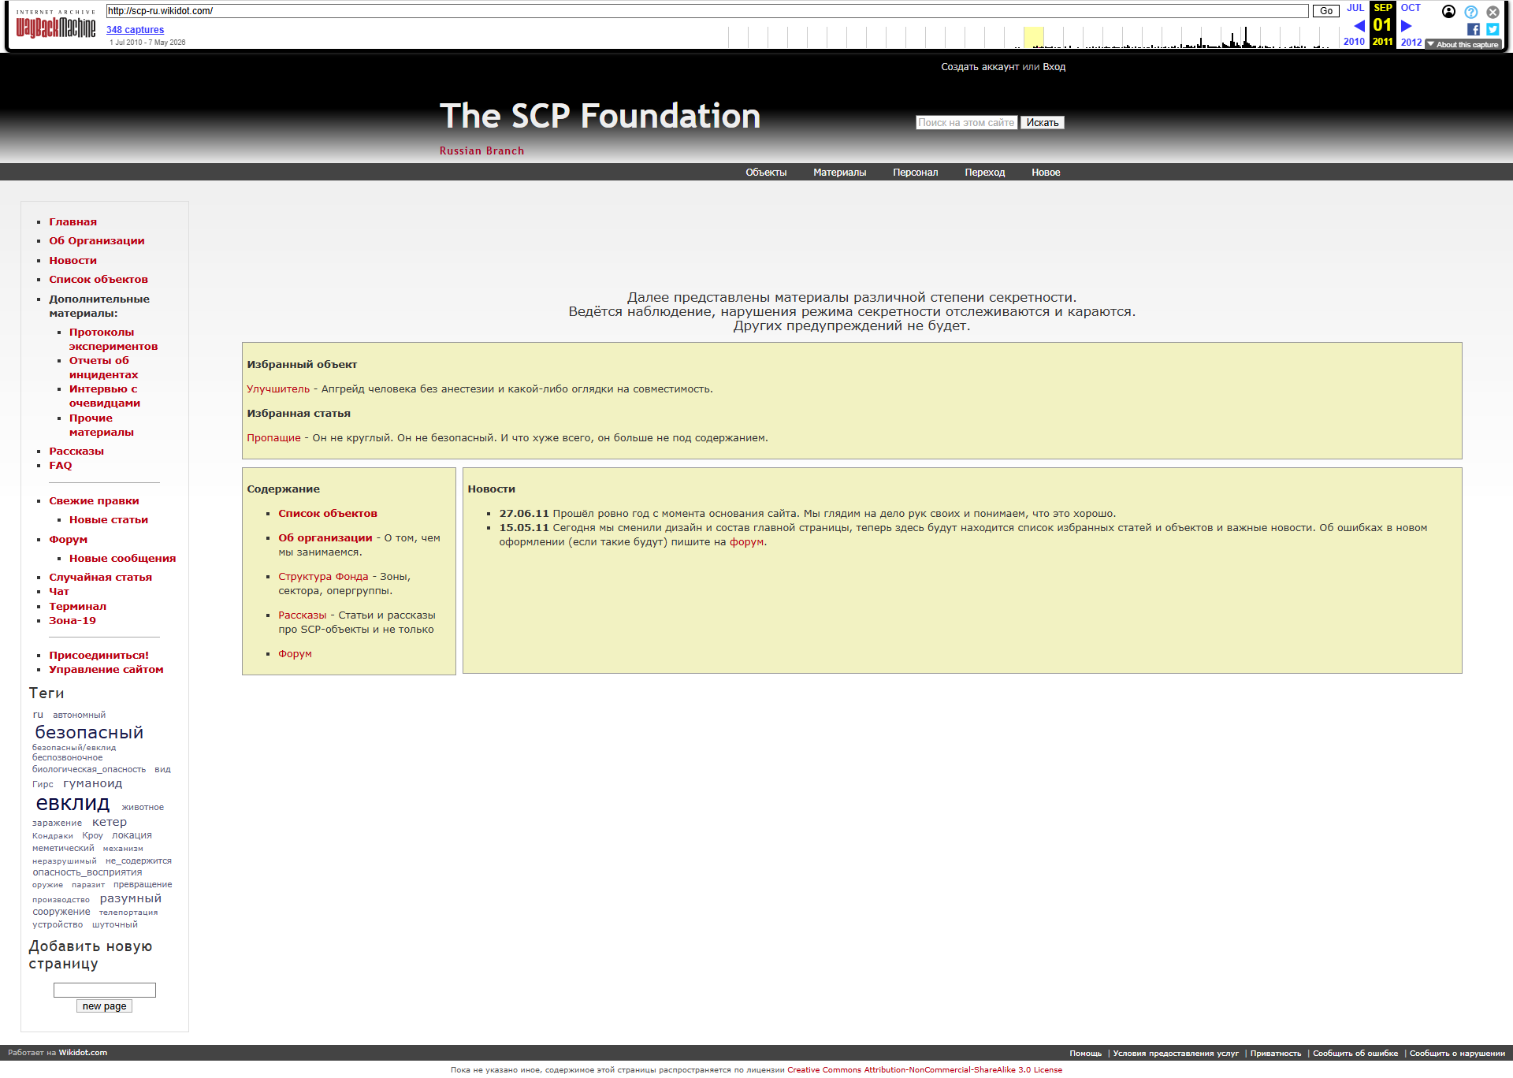Screen dimensions: 1513x1078
Task: Expand the About this capture dropdown
Action: (1463, 45)
